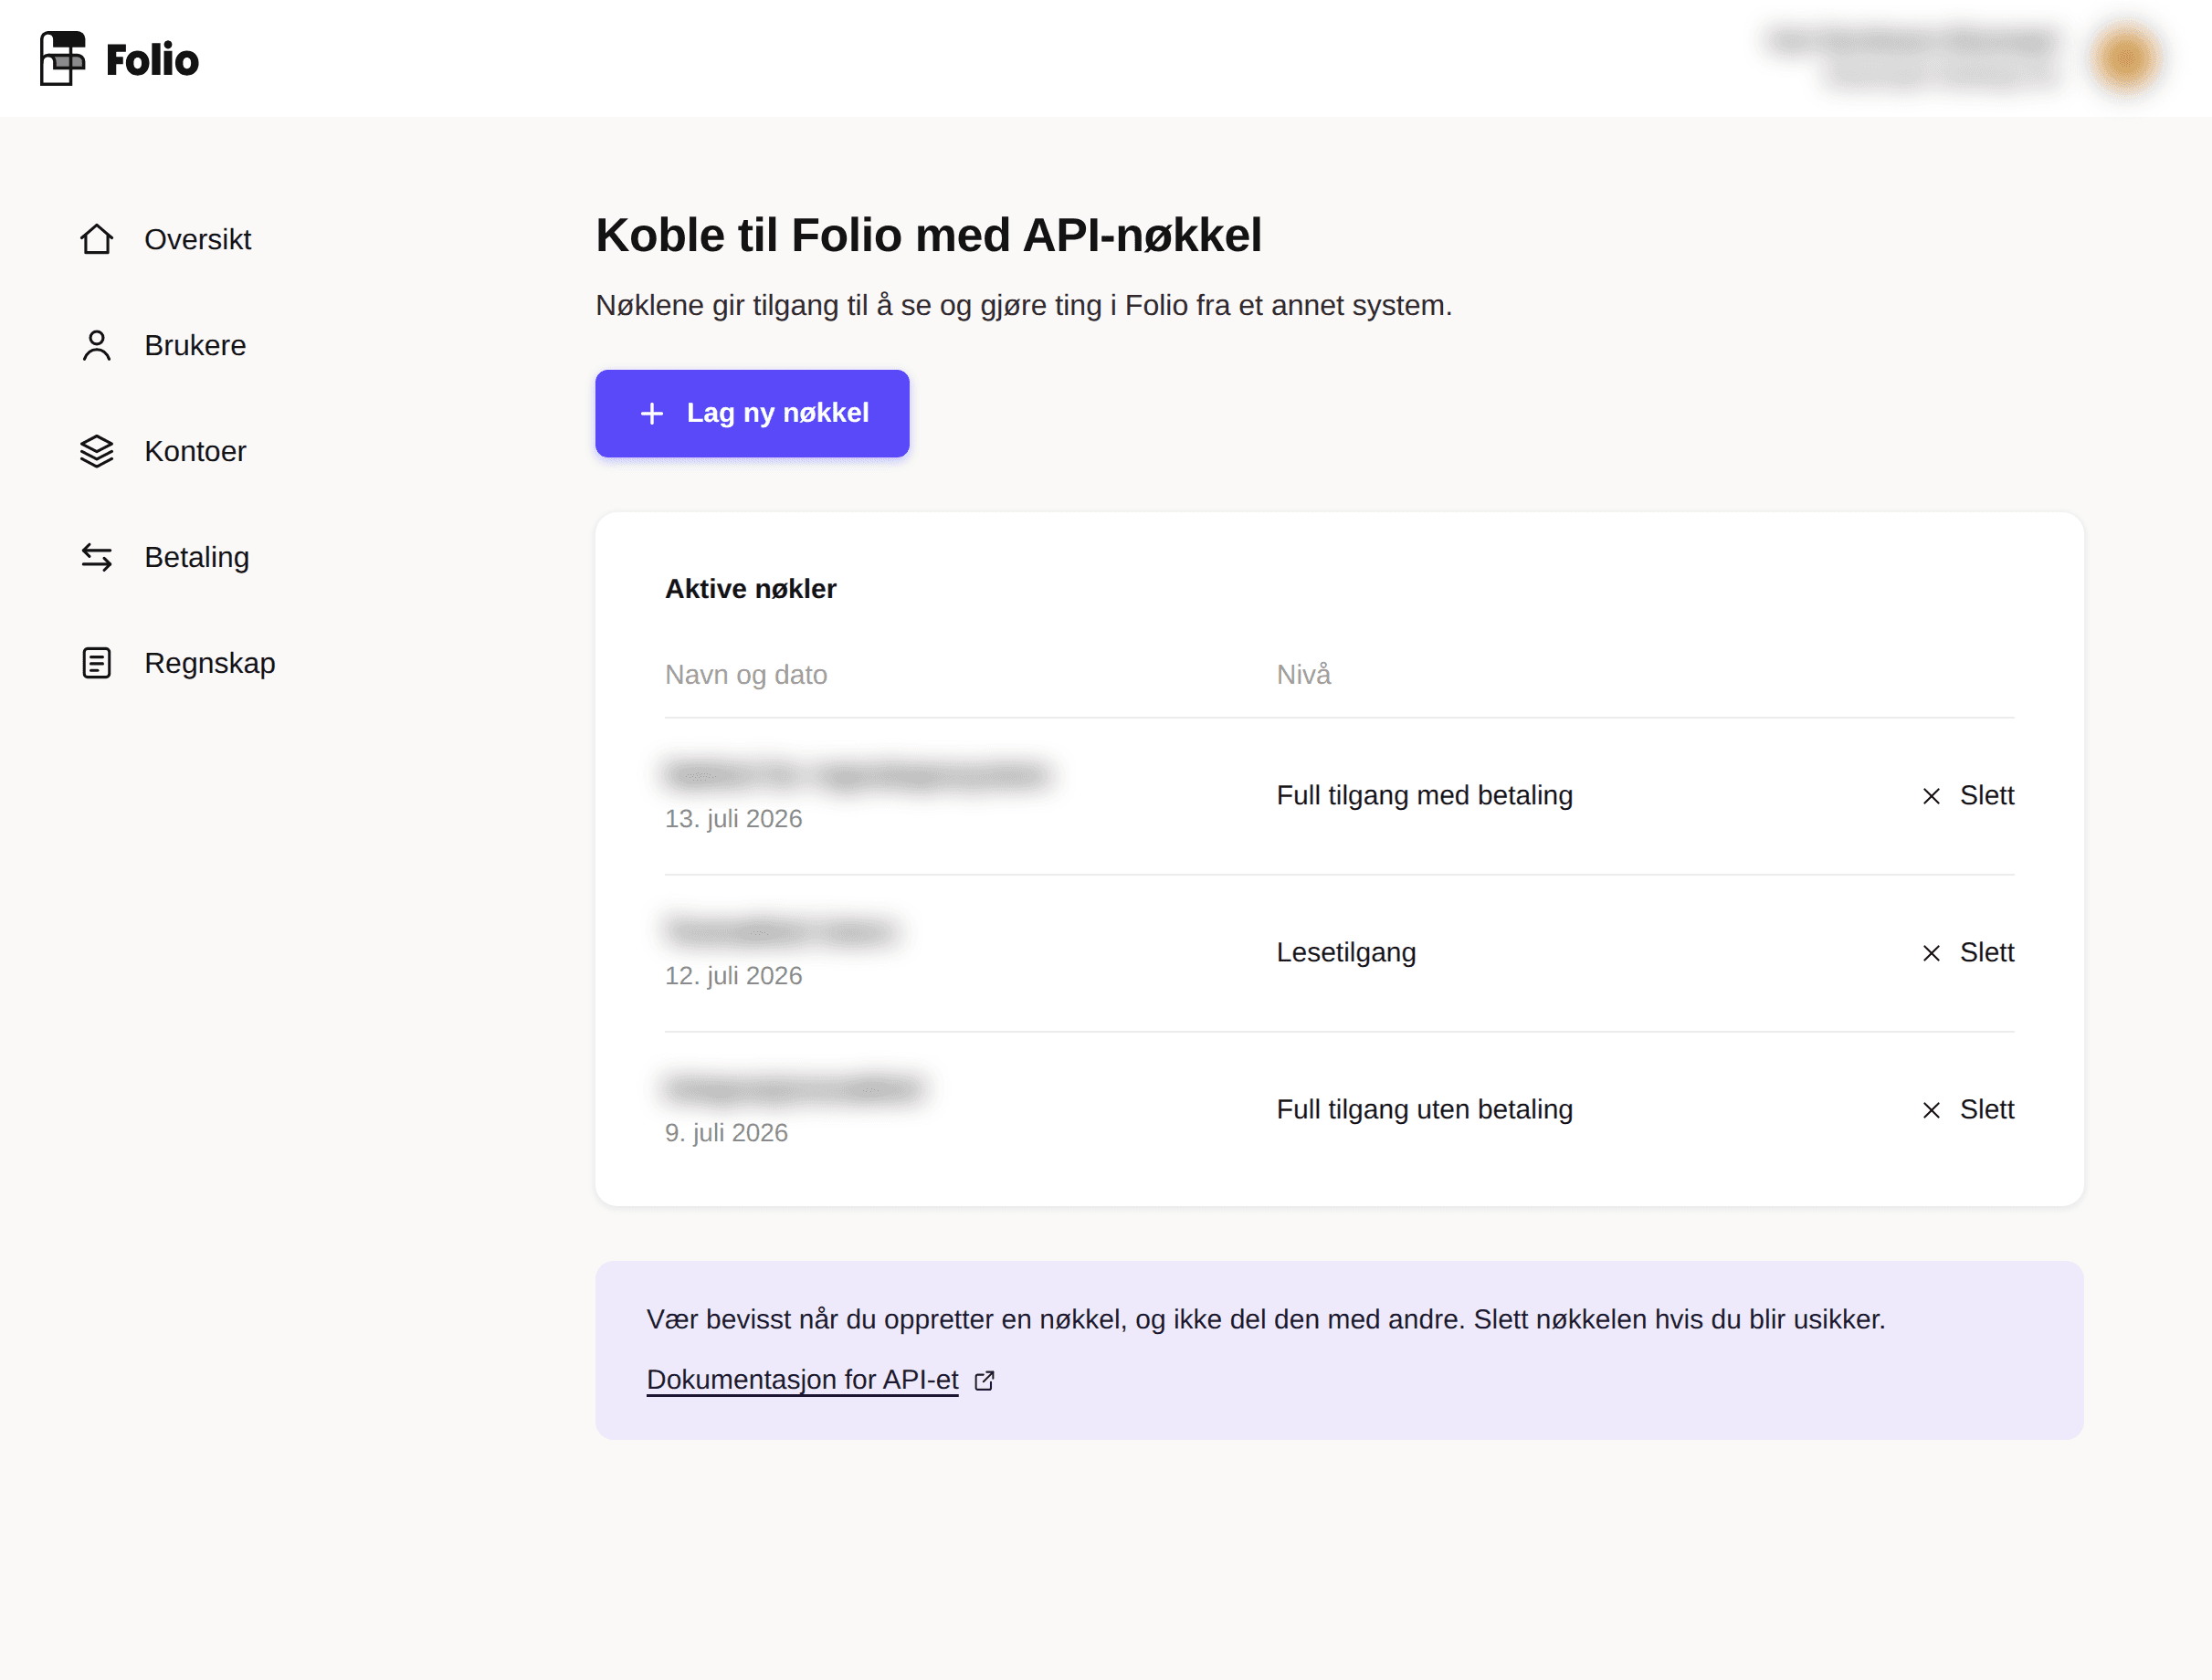Click the Folio logo icon
Viewport: 2212px width, 1680px height.
(62, 58)
